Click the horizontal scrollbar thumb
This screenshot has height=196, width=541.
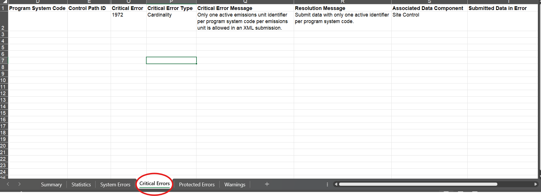(x=418, y=184)
